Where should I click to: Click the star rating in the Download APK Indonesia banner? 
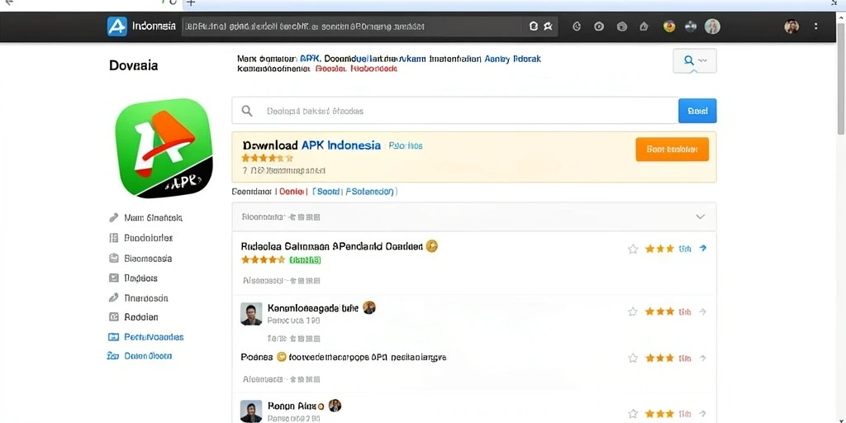point(268,158)
